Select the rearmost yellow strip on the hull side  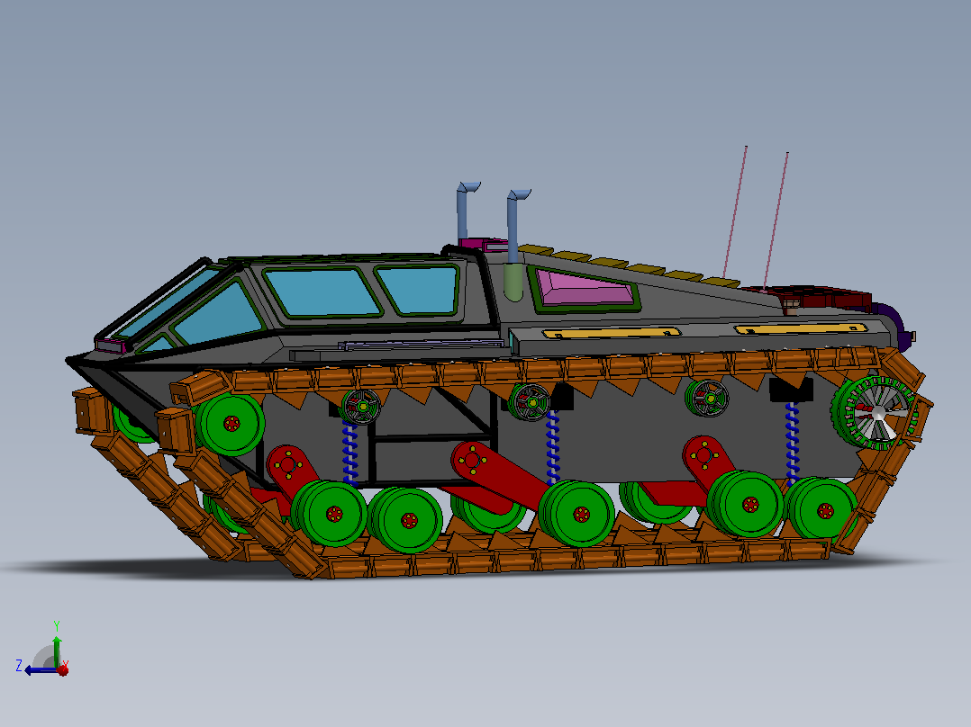800,328
